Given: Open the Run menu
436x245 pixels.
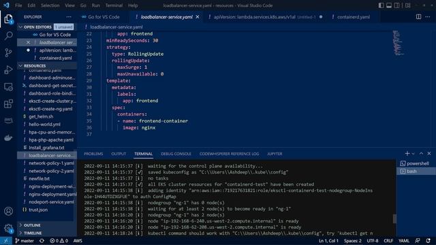Looking at the screenshot, I should point(95,5).
